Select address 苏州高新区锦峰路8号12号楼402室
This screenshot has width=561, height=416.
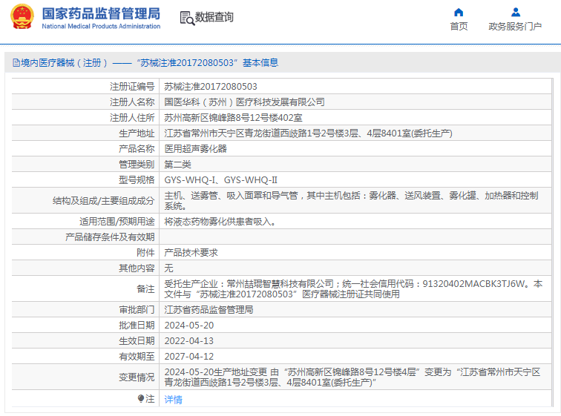[x=233, y=118]
